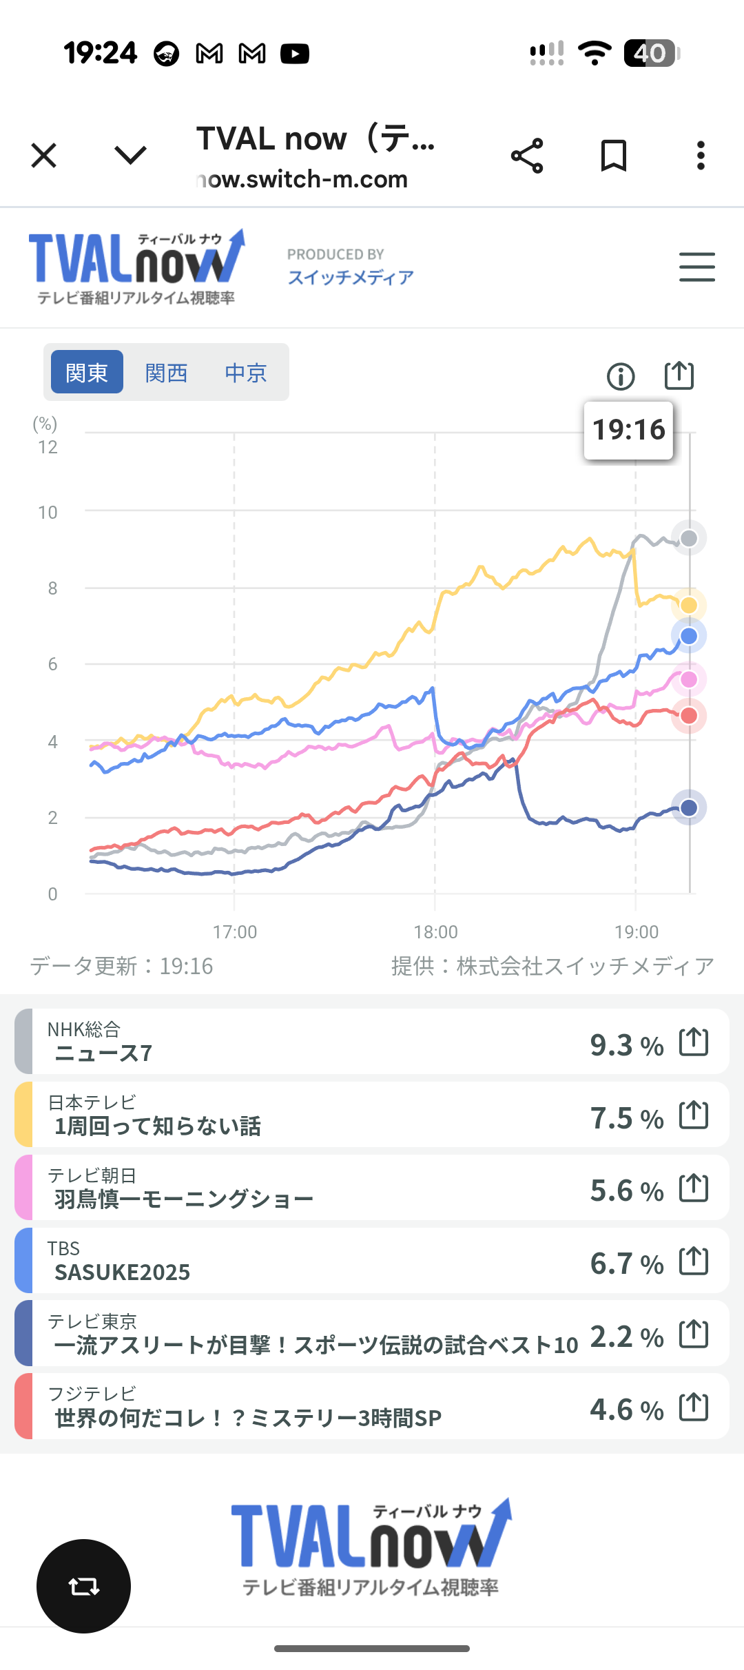Click the chart info icon
This screenshot has height=1670, width=744.
(620, 376)
